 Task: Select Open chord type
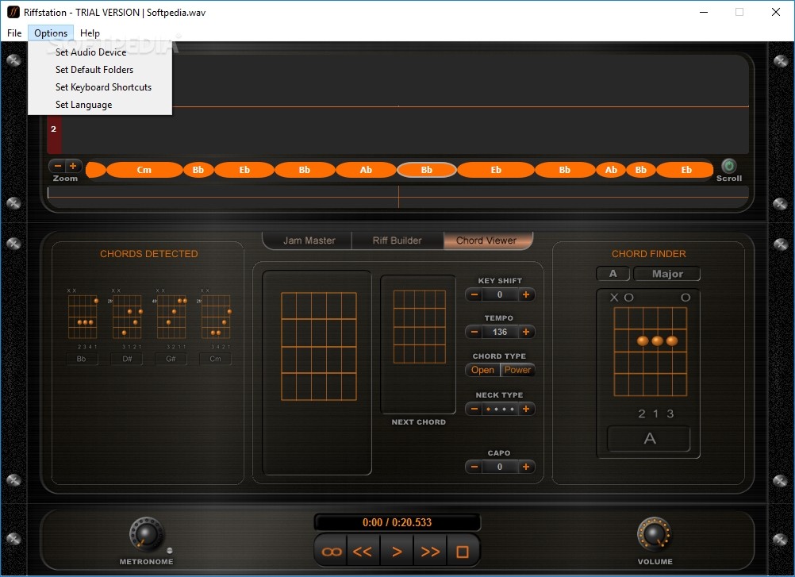click(x=482, y=370)
